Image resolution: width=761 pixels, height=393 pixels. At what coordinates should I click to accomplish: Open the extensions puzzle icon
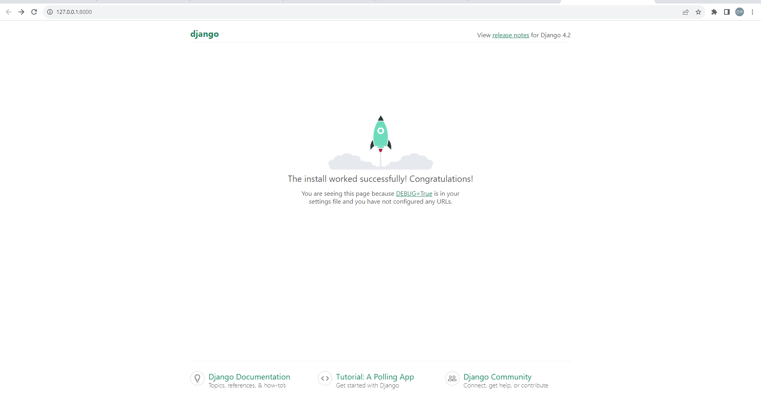[x=714, y=12]
